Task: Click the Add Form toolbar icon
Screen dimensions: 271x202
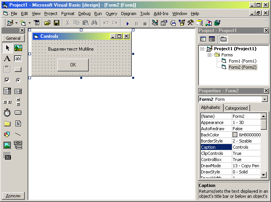Action: [23, 23]
